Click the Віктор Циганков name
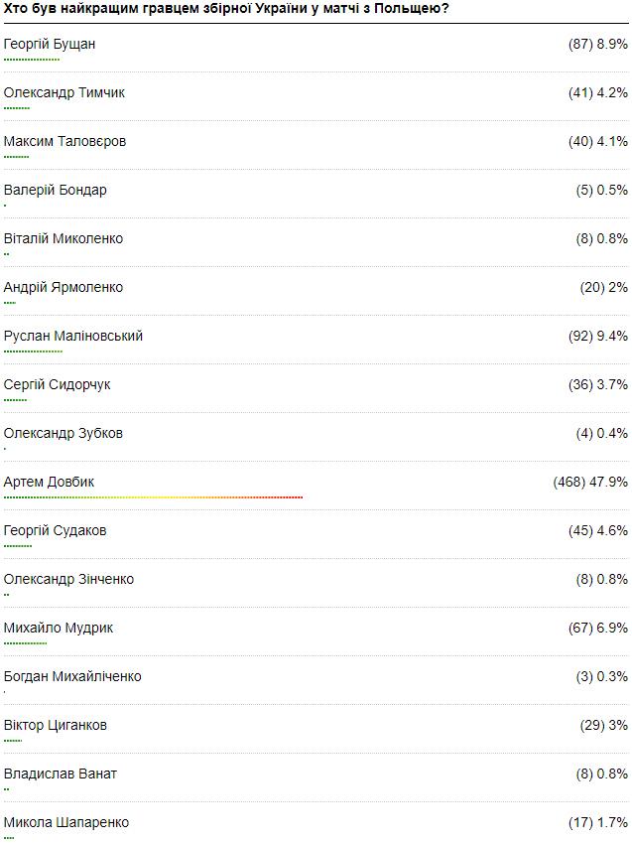Screen dimensions: 632x844 pos(56,726)
